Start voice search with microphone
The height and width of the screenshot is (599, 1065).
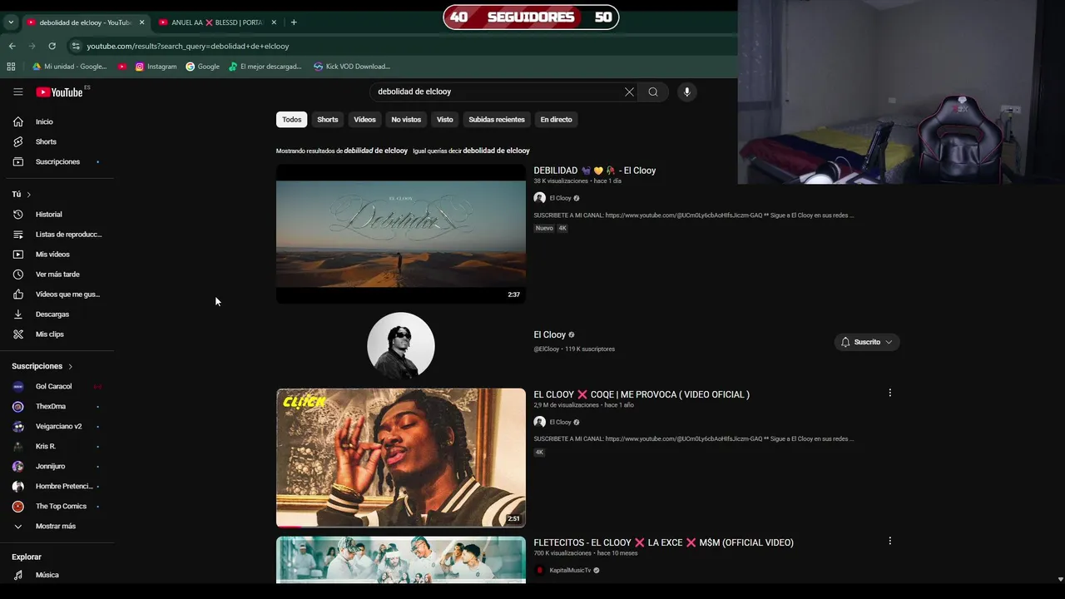click(x=686, y=92)
